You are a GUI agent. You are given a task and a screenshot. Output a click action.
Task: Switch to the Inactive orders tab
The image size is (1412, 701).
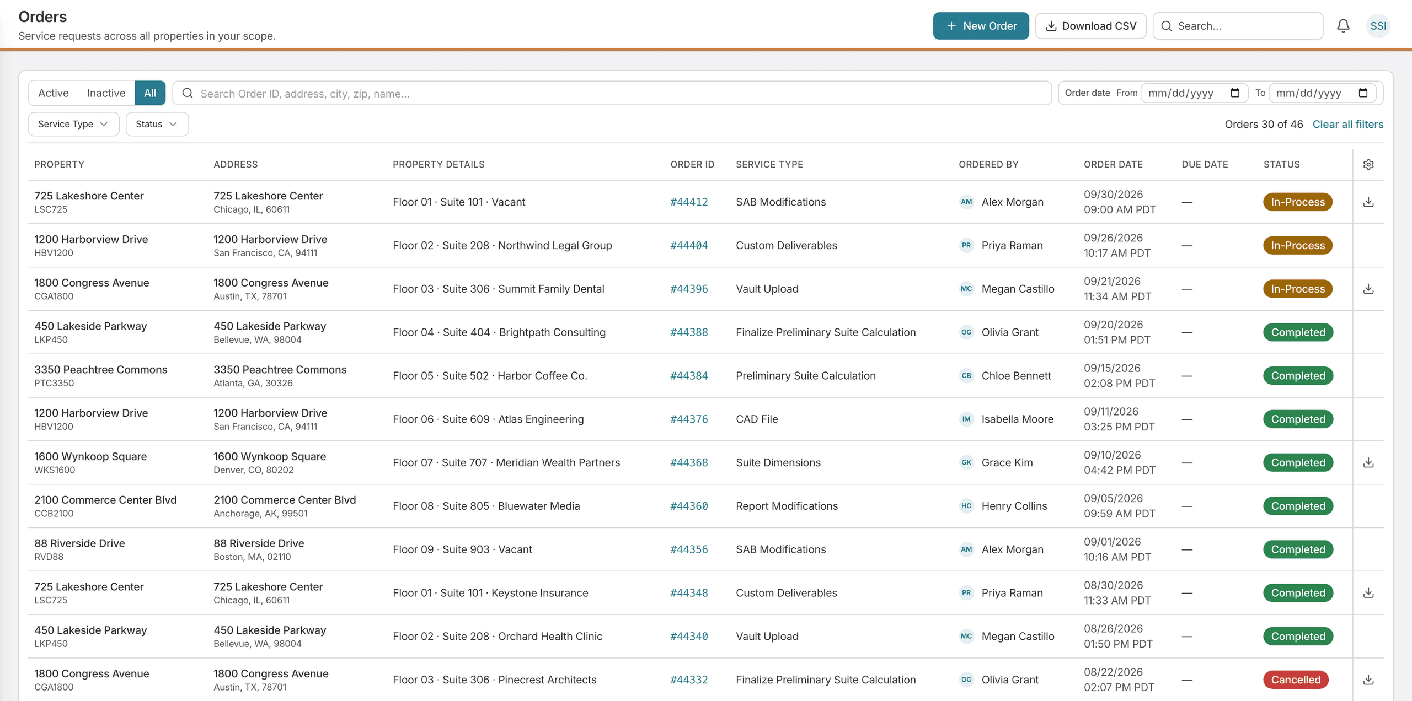(x=106, y=93)
